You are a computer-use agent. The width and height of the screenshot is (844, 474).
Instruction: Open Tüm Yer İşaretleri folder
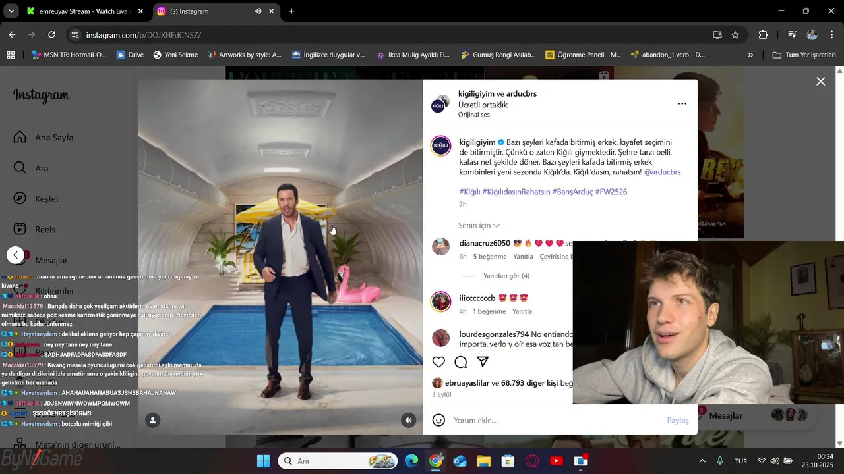(804, 55)
